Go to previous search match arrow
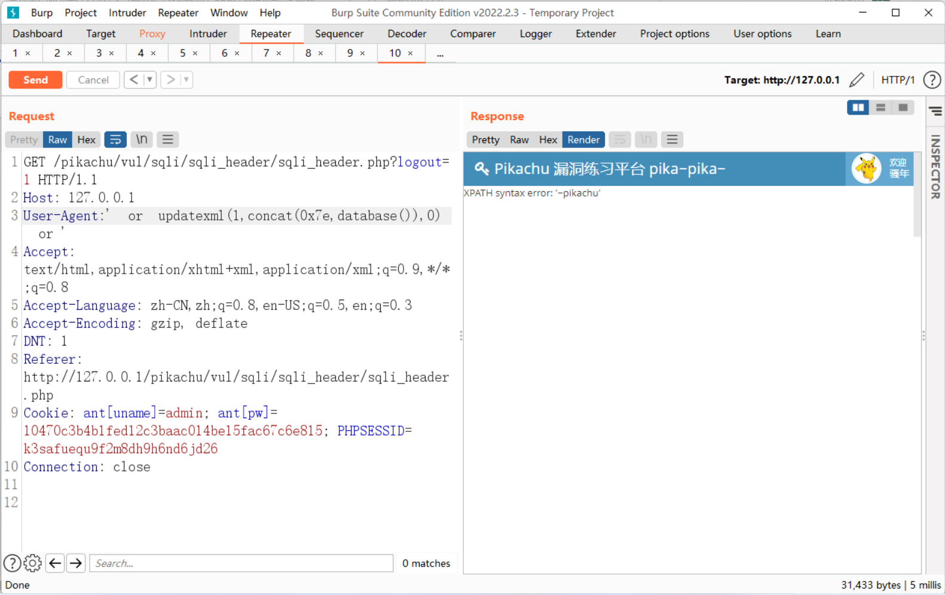Image resolution: width=945 pixels, height=595 pixels. [x=55, y=563]
